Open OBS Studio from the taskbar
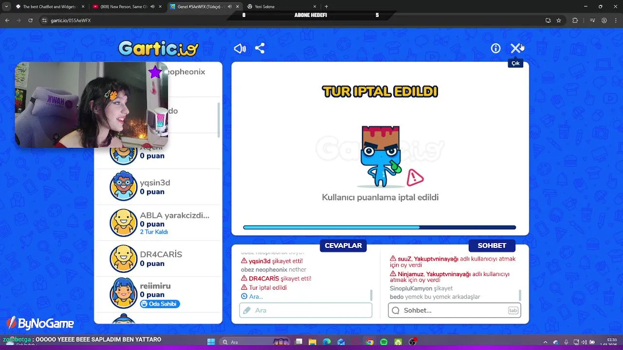The width and height of the screenshot is (623, 350). (413, 342)
